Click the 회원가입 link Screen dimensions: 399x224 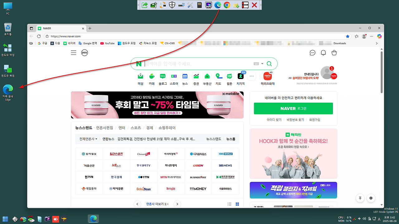pos(315,120)
